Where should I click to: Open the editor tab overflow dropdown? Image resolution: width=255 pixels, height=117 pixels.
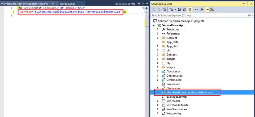[147, 4]
